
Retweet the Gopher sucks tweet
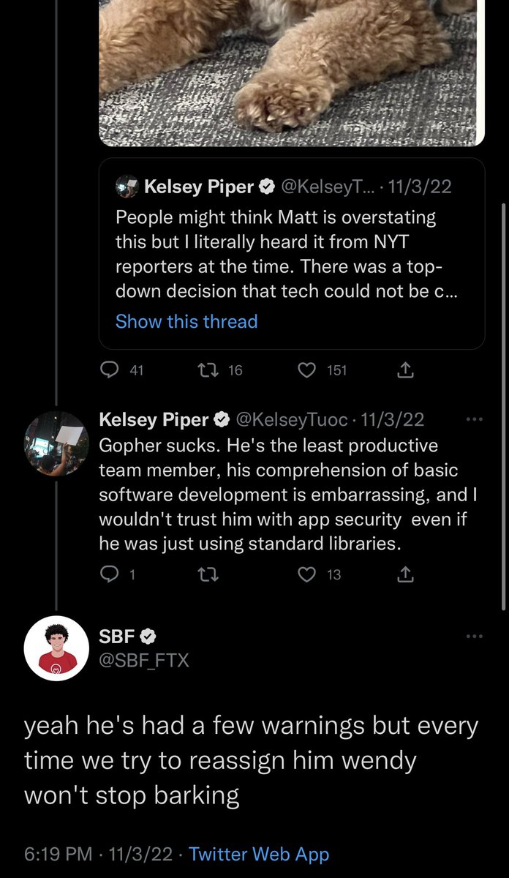point(210,575)
